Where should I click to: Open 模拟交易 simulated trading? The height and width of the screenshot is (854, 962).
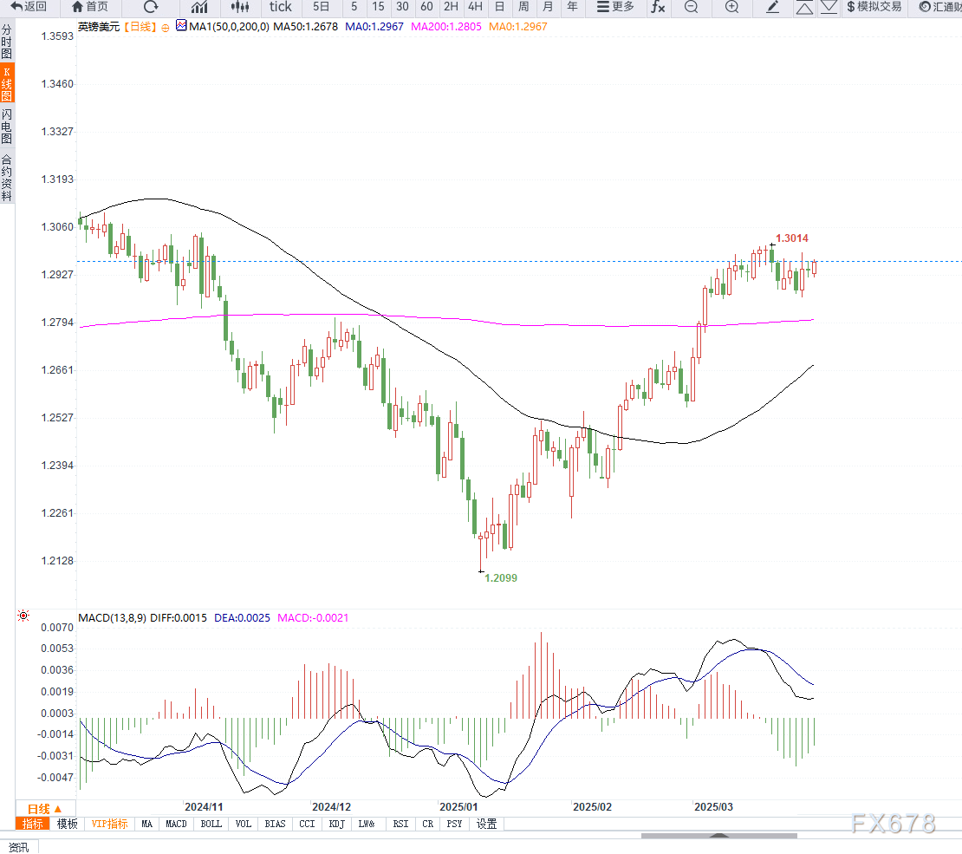click(874, 7)
